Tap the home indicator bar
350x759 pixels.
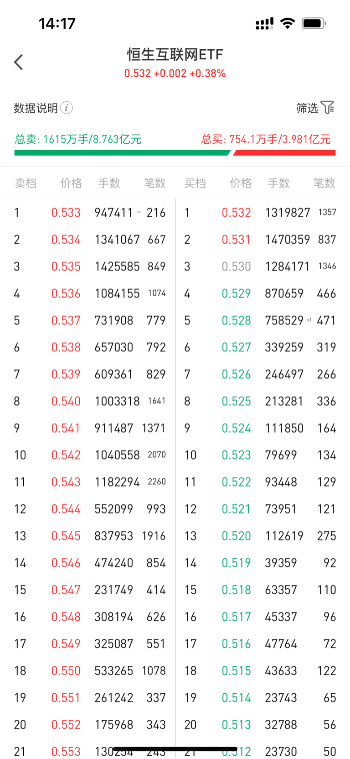[175, 749]
